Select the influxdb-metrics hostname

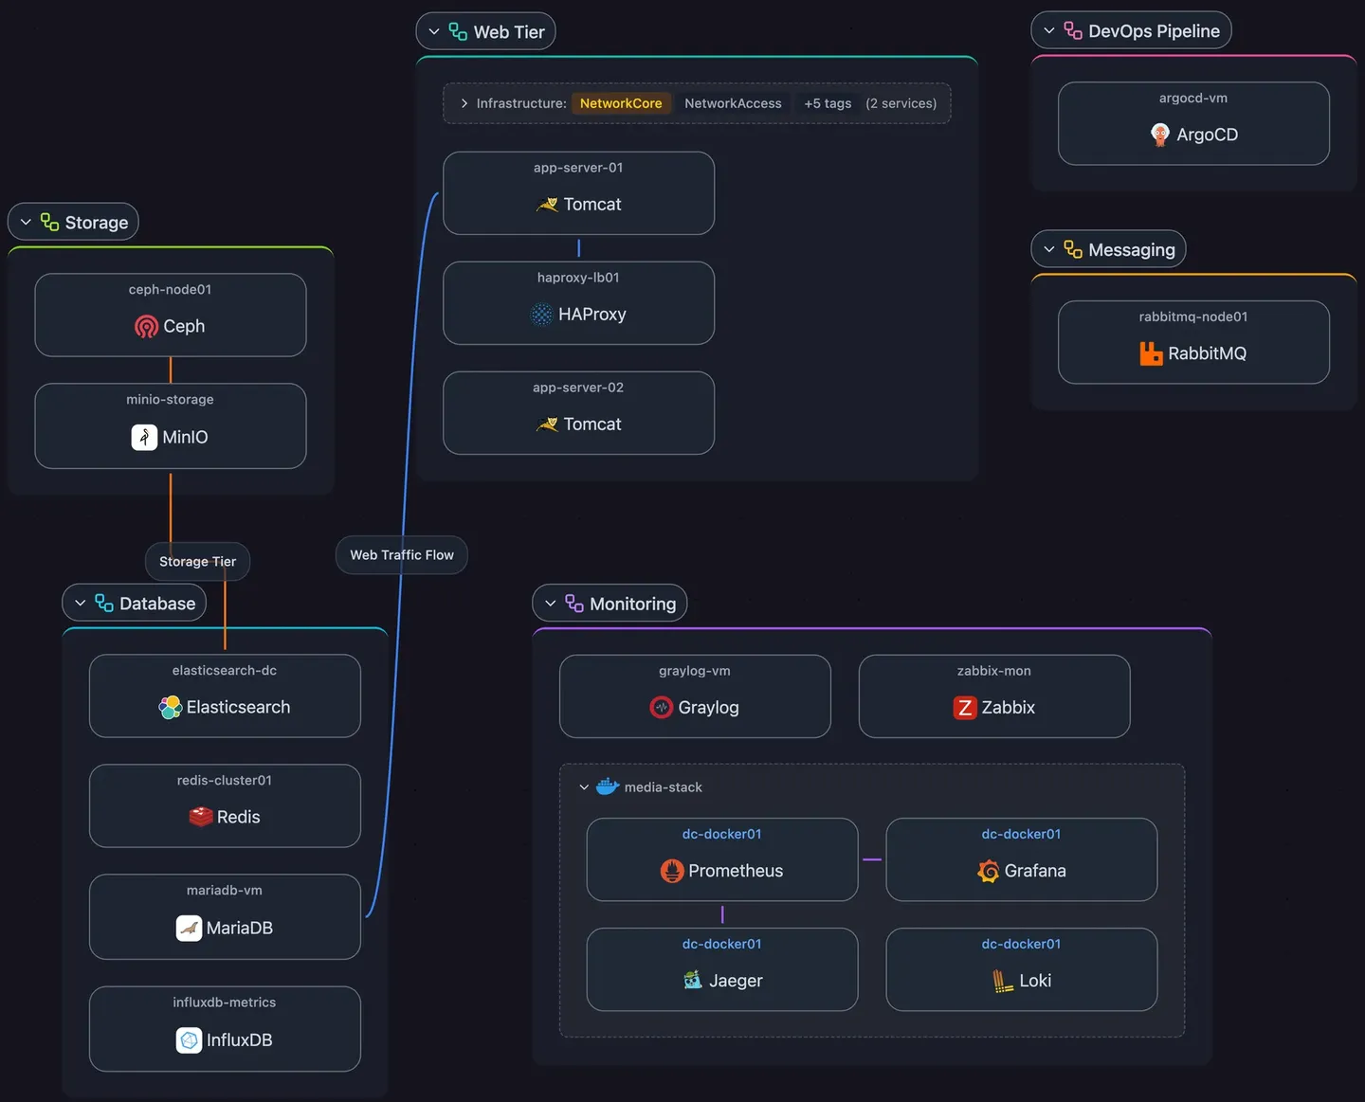tap(225, 1003)
